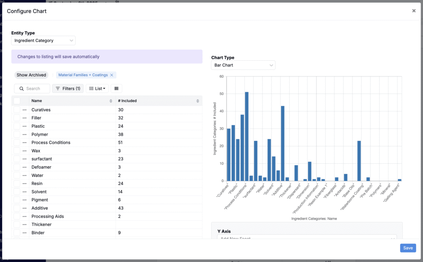The height and width of the screenshot is (262, 423).
Task: Open the Entity Type dropdown
Action: 43,40
